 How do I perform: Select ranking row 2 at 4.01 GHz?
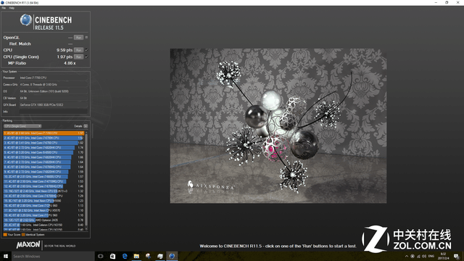click(43, 138)
